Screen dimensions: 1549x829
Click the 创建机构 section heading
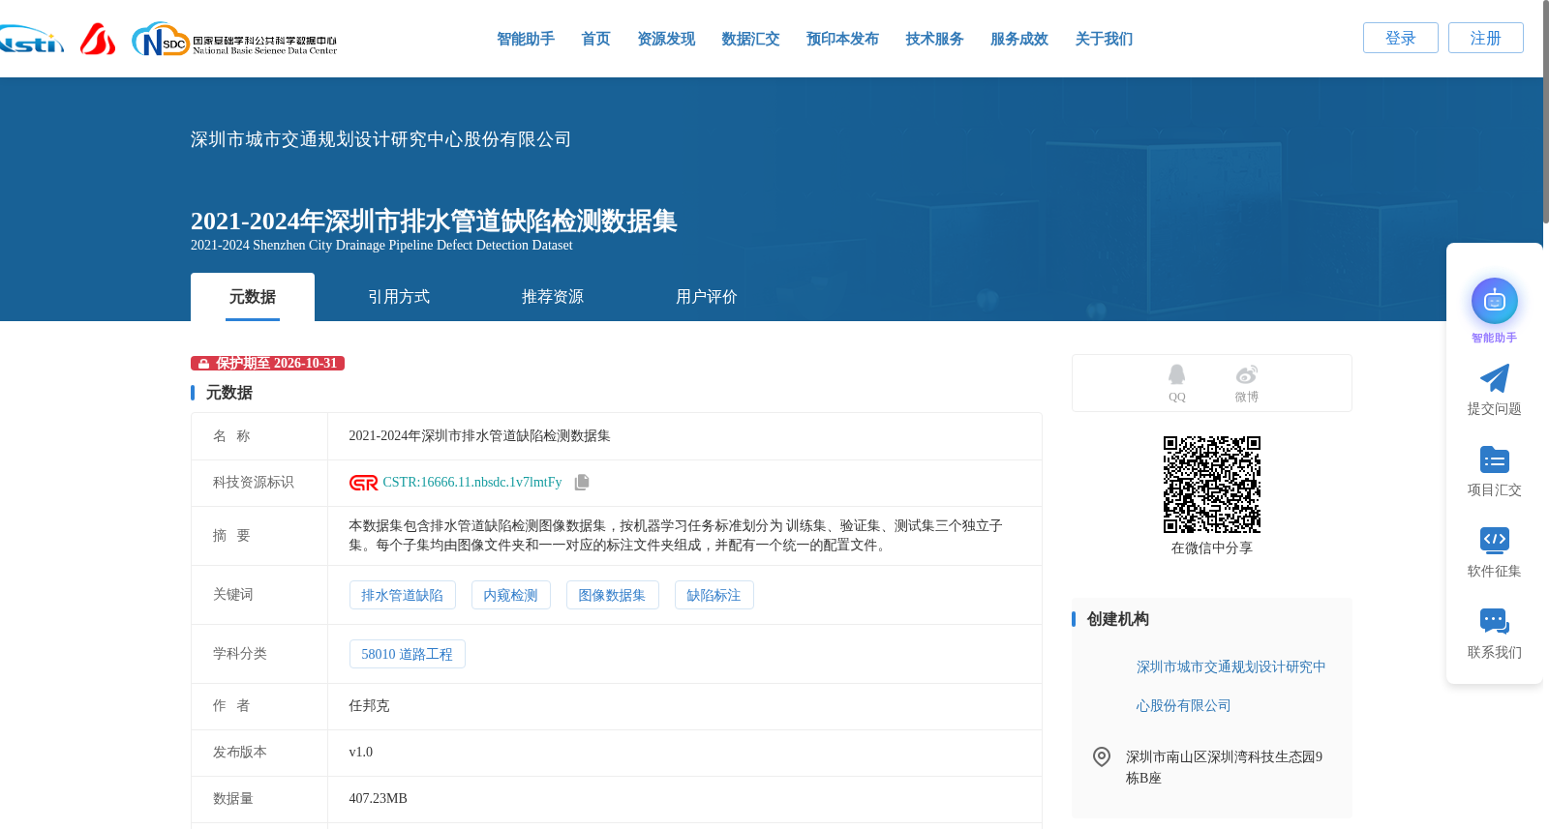(1117, 619)
